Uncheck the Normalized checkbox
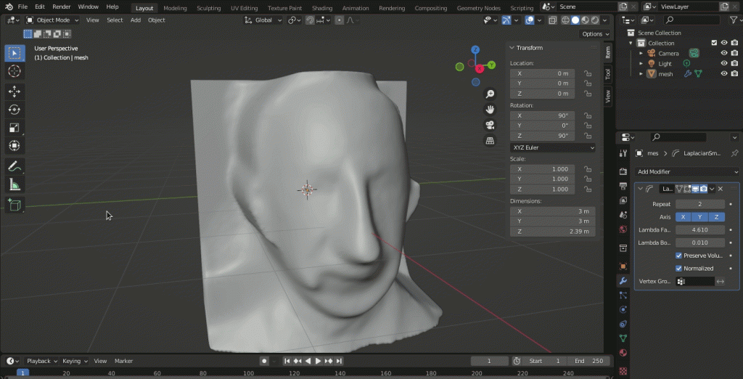This screenshot has height=379, width=743. [678, 269]
